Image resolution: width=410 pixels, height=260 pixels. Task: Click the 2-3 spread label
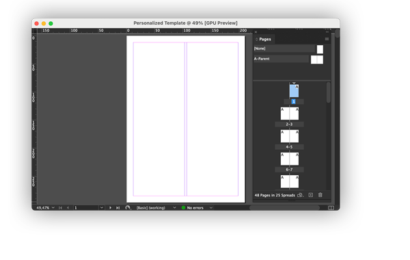289,125
